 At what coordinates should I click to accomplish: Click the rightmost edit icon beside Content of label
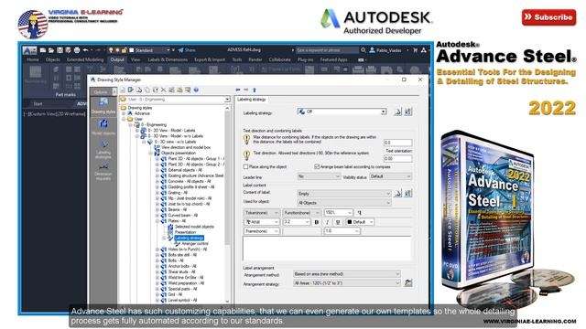click(x=407, y=193)
